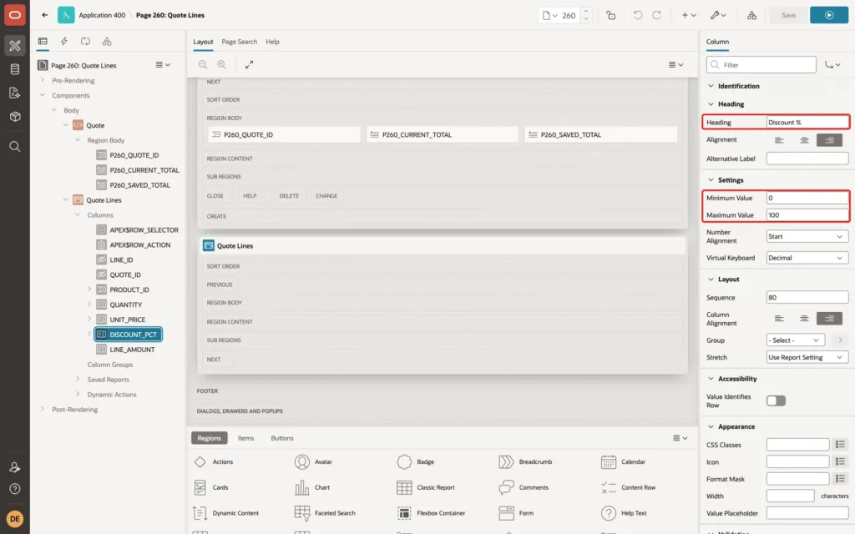Expand the layout using the fullscreen arrows
This screenshot has height=534, width=855.
249,64
